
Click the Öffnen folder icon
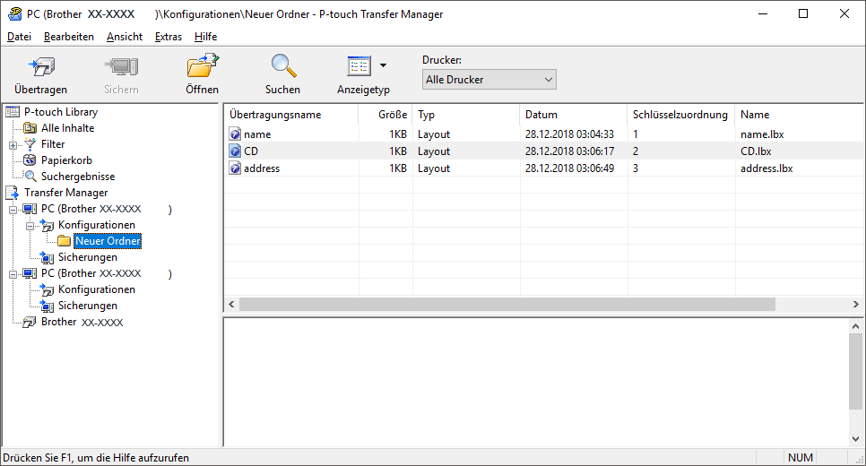tap(202, 65)
